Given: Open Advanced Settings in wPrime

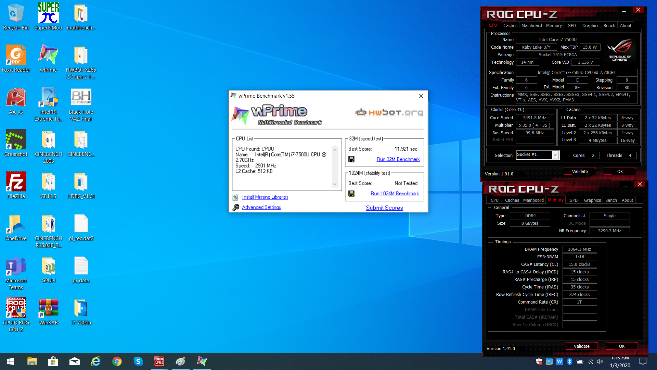Looking at the screenshot, I should pyautogui.click(x=261, y=207).
